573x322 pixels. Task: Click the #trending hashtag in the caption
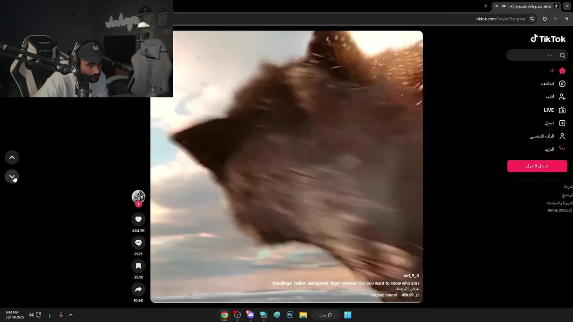click(x=282, y=283)
